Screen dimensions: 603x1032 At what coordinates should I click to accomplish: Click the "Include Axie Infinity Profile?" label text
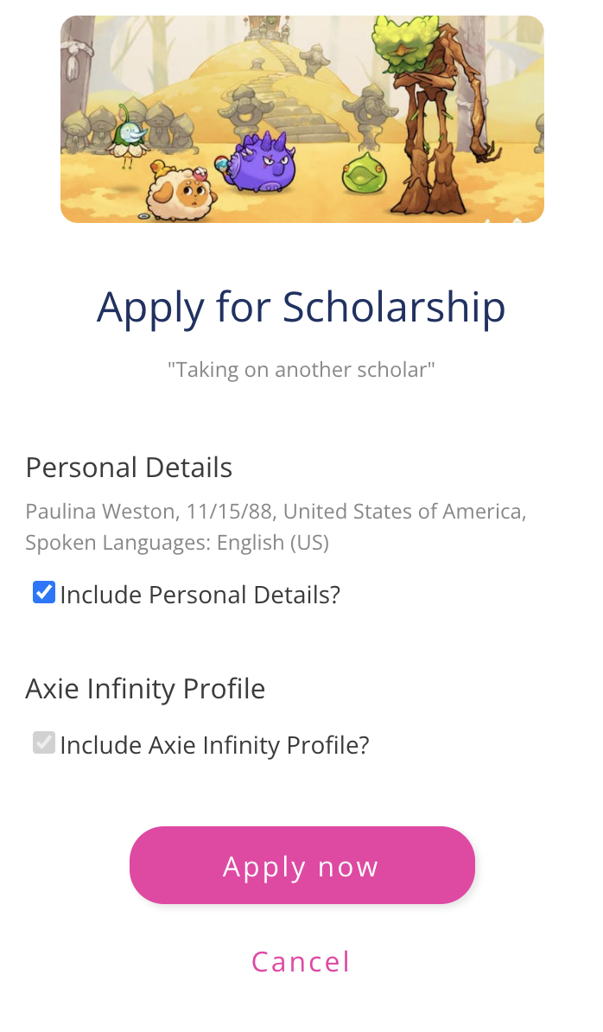coord(214,745)
